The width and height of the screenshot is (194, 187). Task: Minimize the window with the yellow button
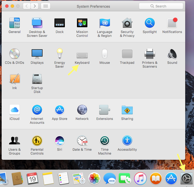click(12, 6)
